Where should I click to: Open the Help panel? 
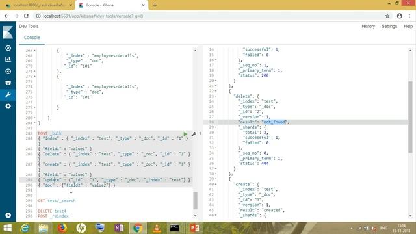point(408,26)
